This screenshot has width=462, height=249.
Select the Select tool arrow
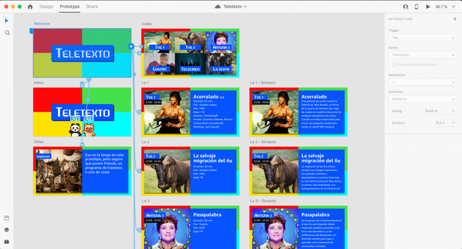7,21
